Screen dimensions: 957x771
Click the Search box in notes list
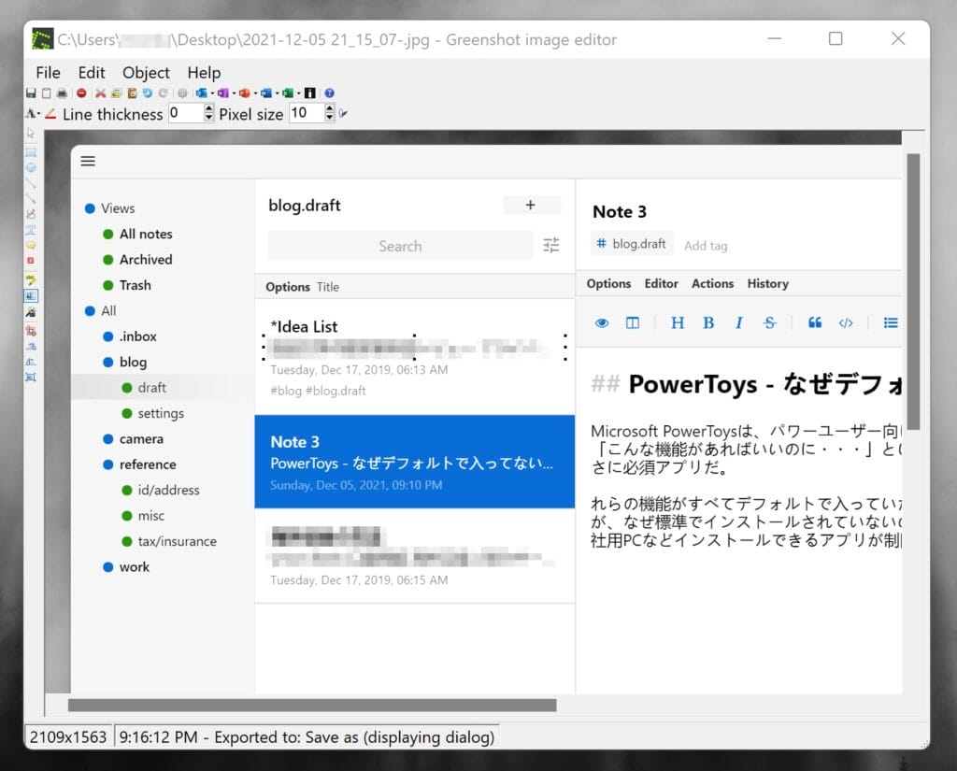[x=400, y=246]
